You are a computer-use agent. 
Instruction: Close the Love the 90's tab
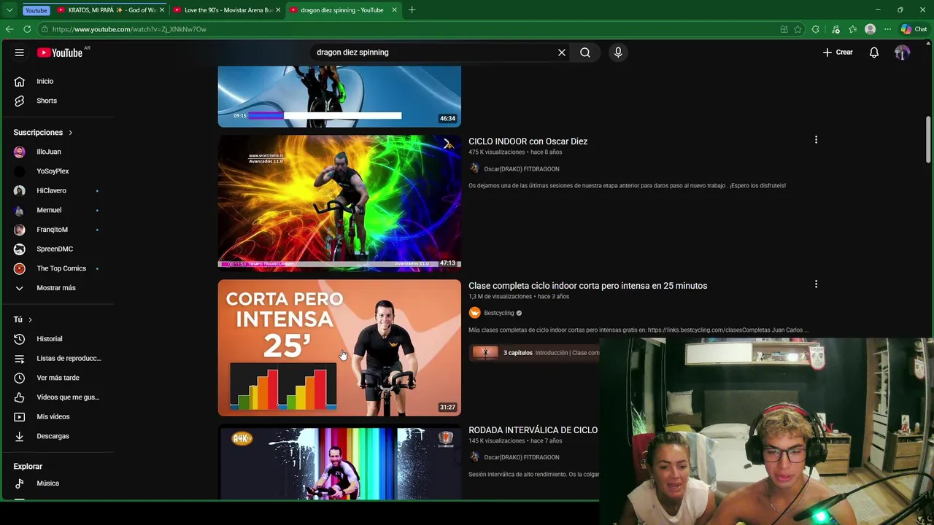(x=278, y=10)
